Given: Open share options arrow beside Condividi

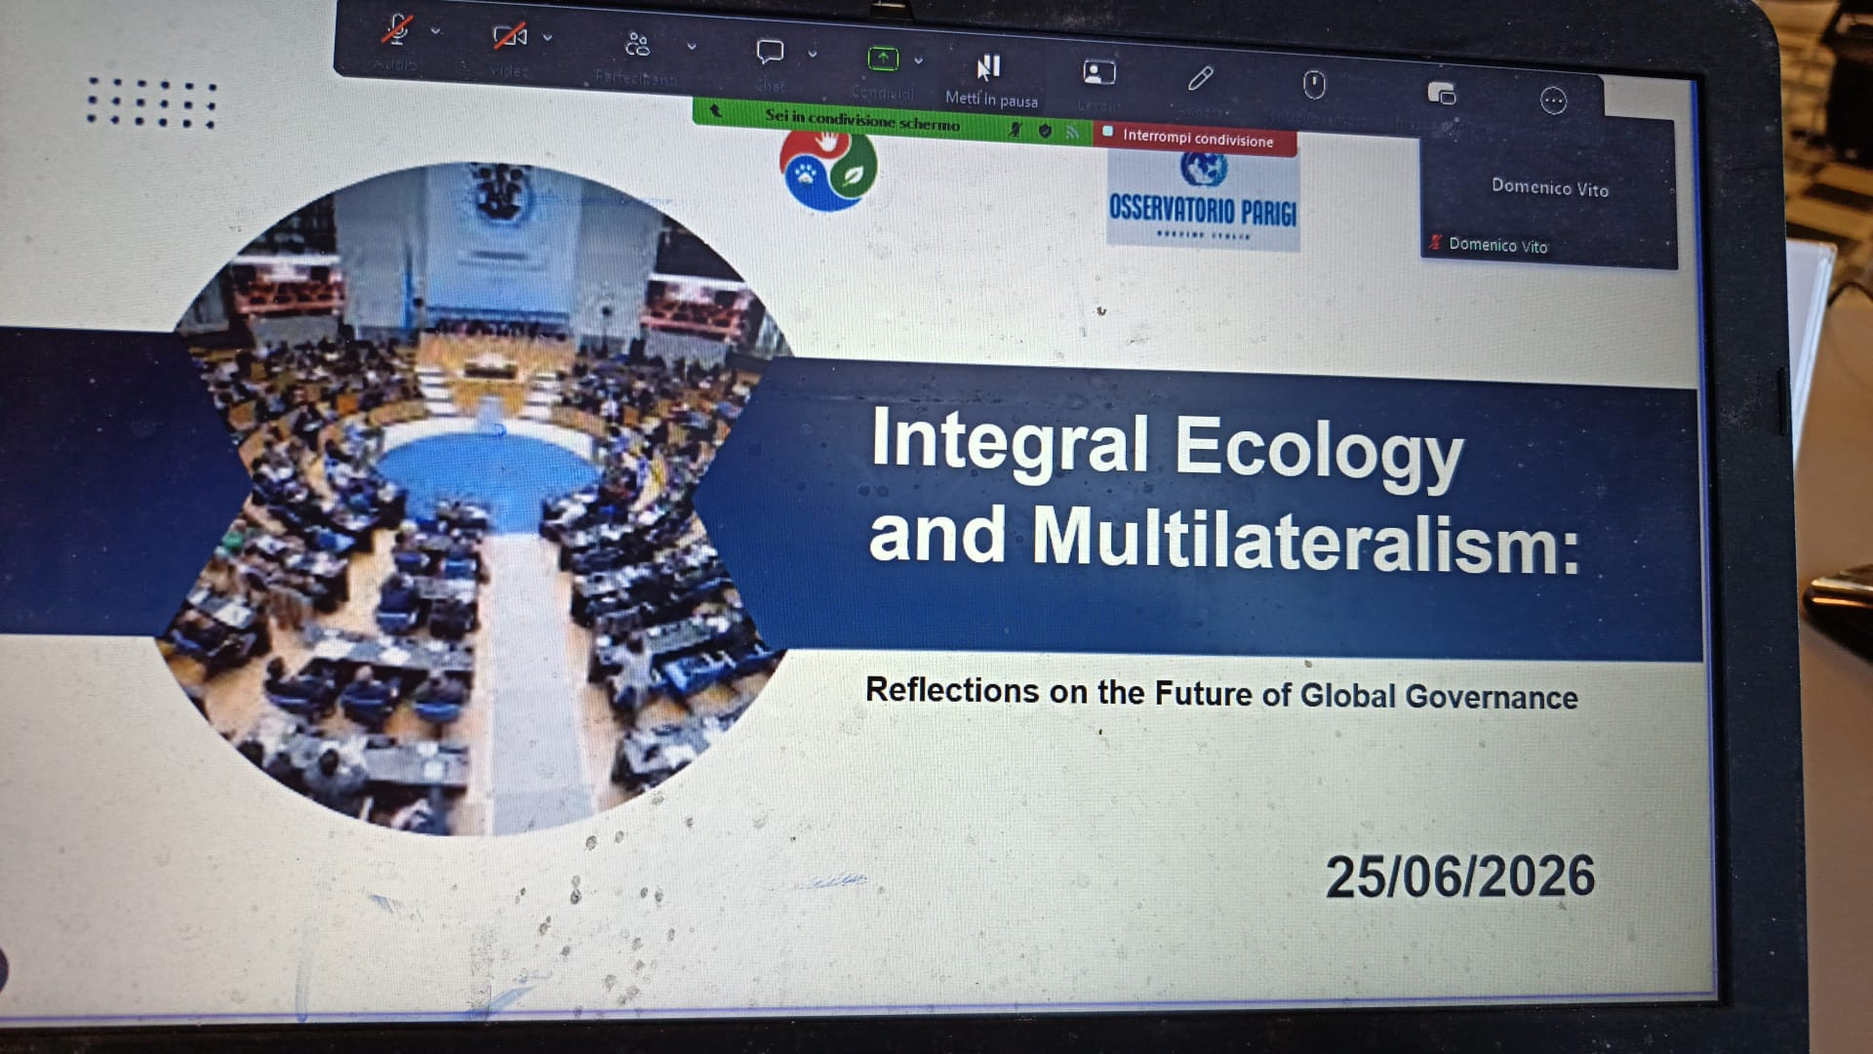Looking at the screenshot, I should [919, 61].
